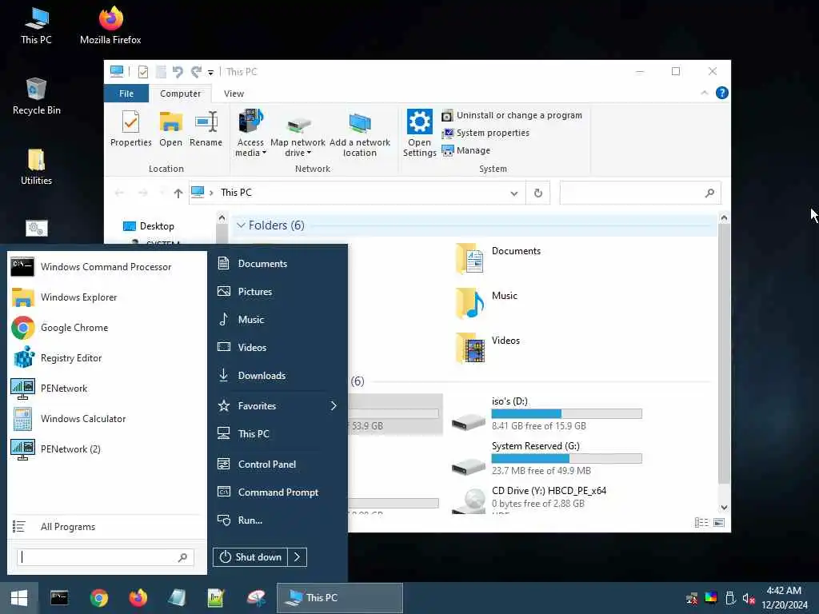Click Open Settings gear in ribbon
This screenshot has width=819, height=614.
[x=419, y=133]
